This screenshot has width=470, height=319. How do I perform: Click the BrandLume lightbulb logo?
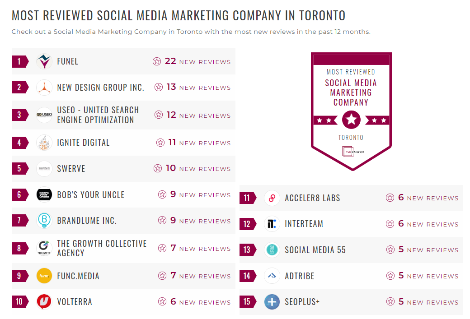coord(43,221)
